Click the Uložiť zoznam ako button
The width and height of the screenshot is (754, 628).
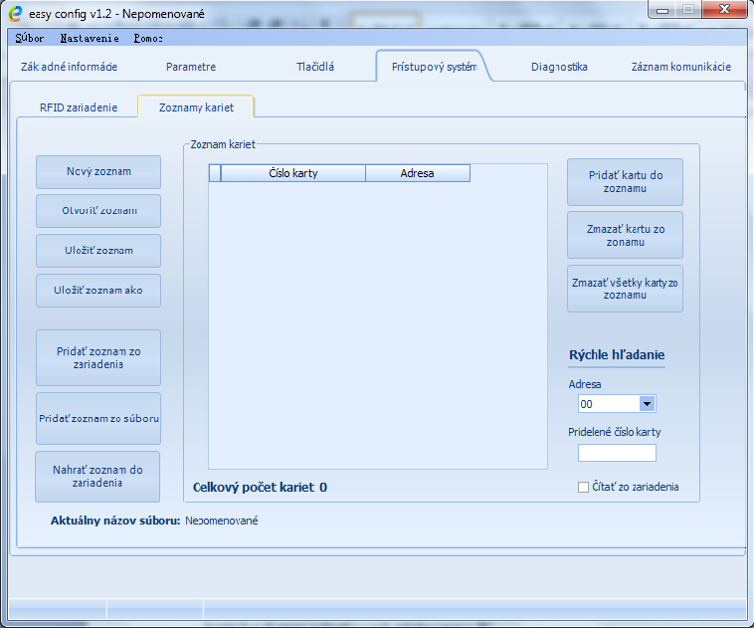pos(98,291)
